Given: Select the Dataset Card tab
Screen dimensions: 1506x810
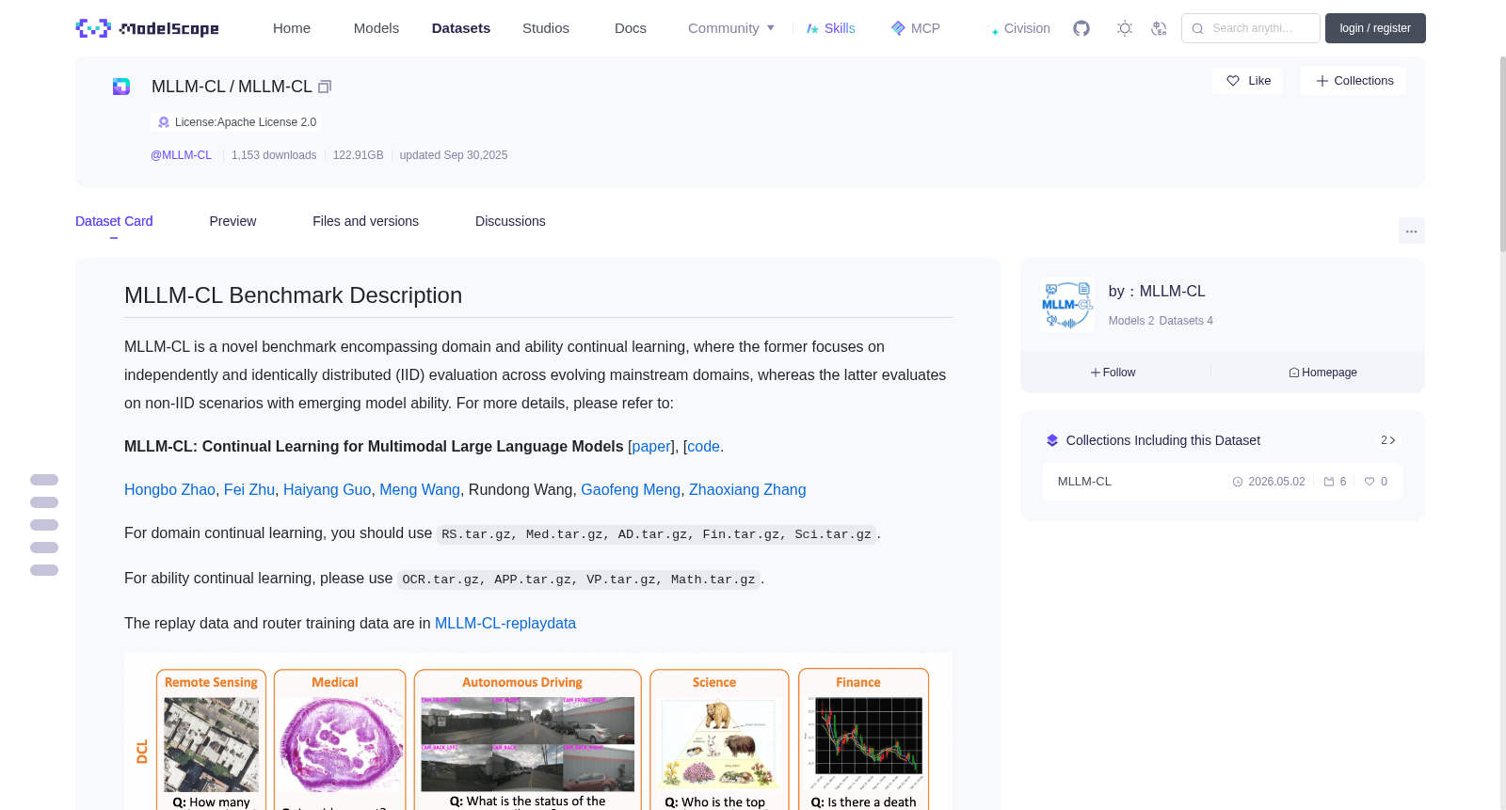Looking at the screenshot, I should 114,221.
